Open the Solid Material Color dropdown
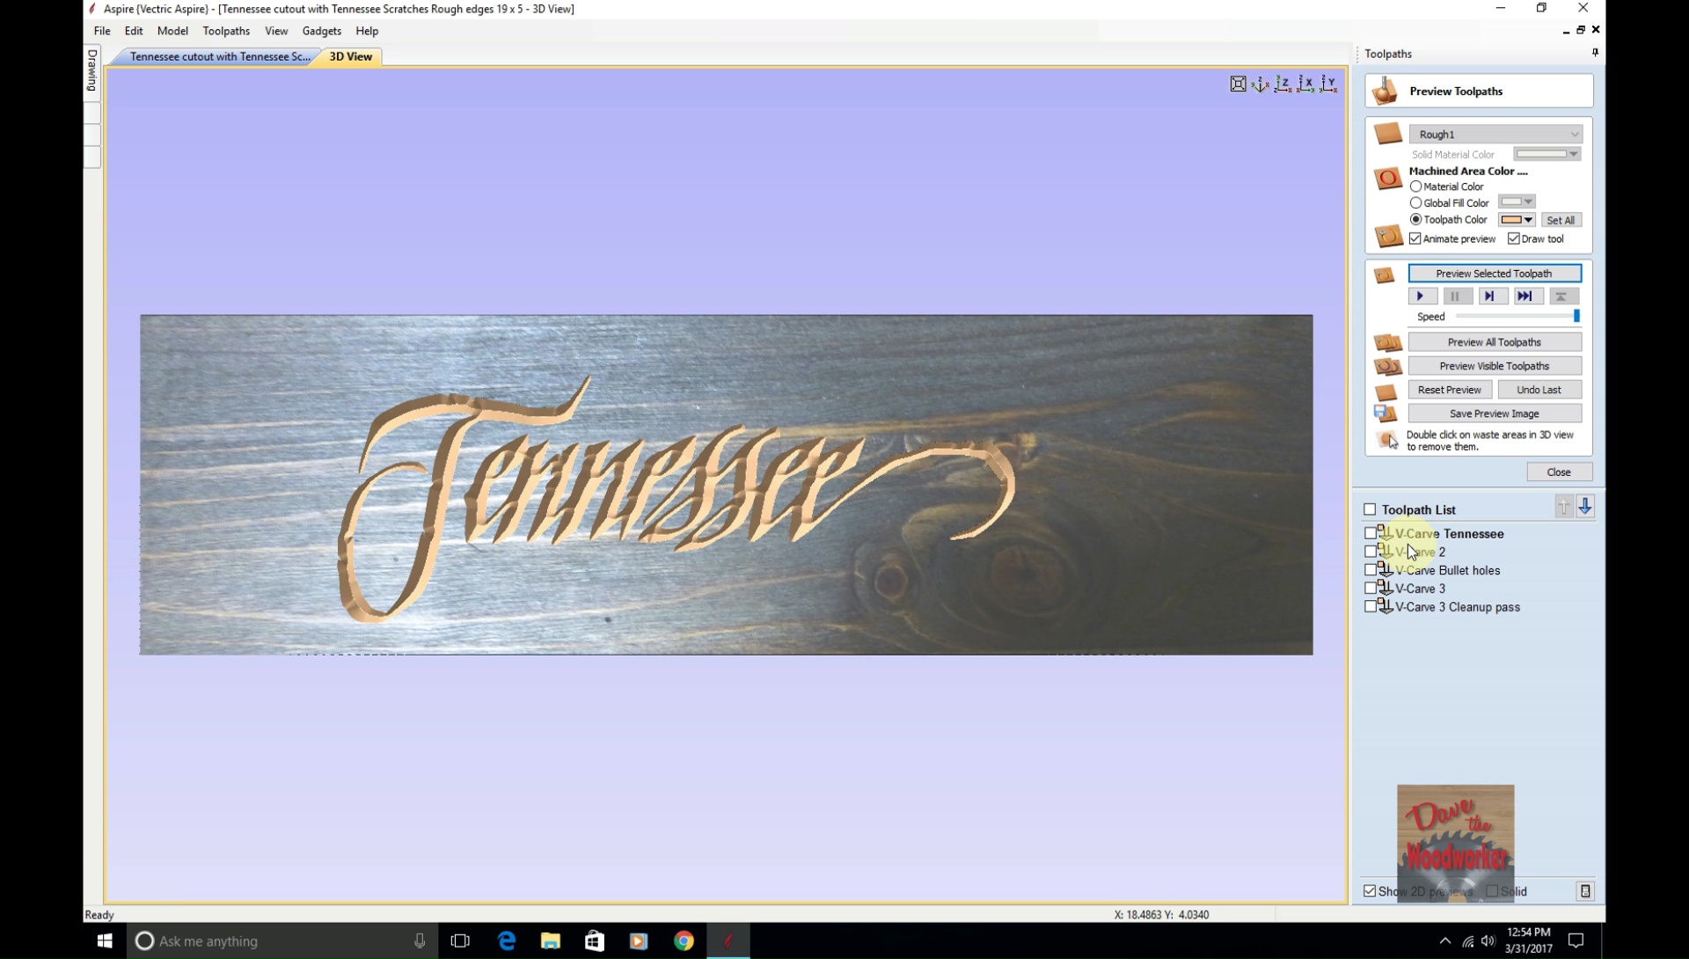This screenshot has width=1689, height=959. pyautogui.click(x=1547, y=154)
